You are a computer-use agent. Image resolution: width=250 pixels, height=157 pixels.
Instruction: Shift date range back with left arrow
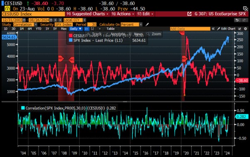tap(55, 20)
